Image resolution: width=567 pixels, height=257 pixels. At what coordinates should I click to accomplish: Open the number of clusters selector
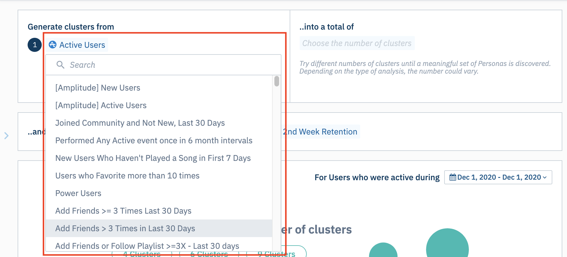click(x=357, y=43)
